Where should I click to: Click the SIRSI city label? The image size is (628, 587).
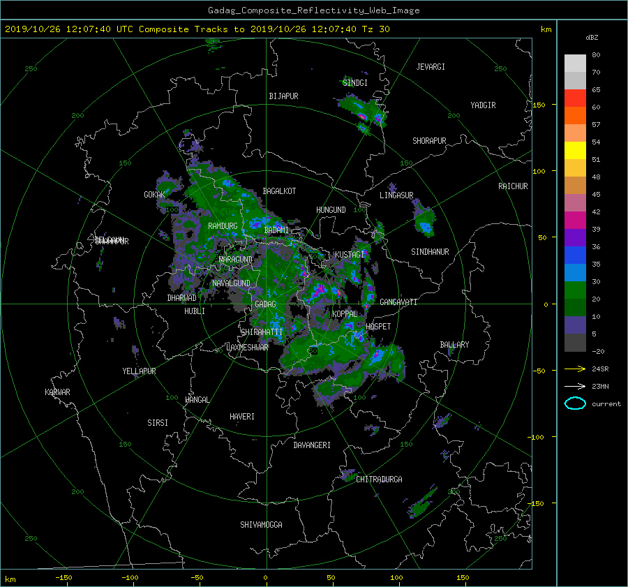(x=158, y=423)
